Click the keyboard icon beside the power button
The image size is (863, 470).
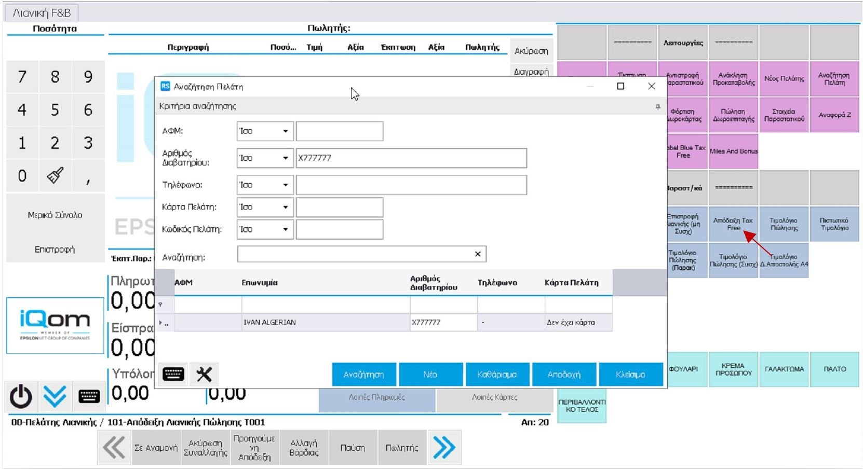tap(89, 397)
